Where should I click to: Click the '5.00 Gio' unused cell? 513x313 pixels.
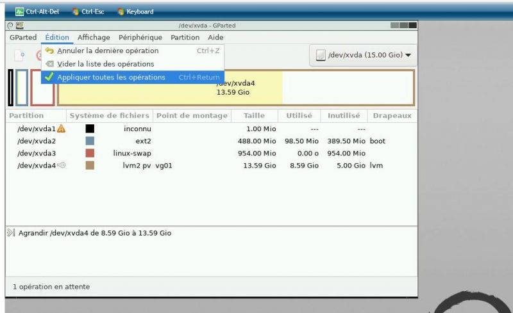coord(351,166)
